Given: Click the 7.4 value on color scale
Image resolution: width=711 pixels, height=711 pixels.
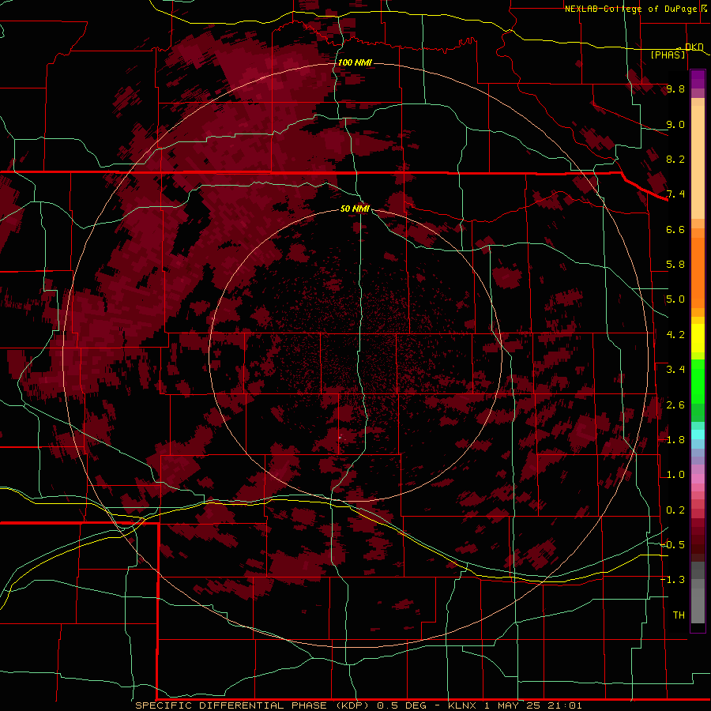Looking at the screenshot, I should (675, 194).
